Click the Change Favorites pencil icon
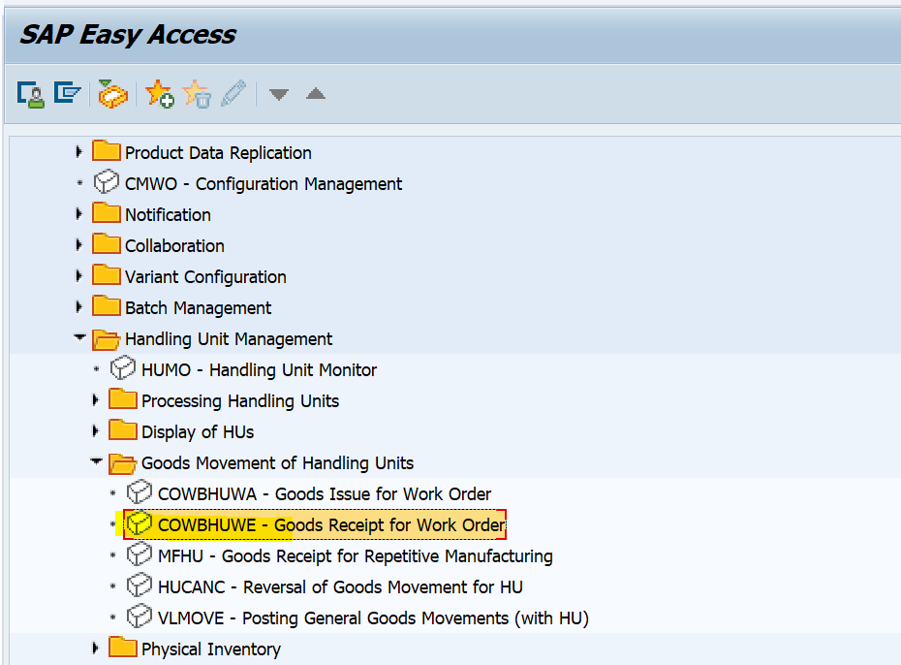 tap(233, 94)
